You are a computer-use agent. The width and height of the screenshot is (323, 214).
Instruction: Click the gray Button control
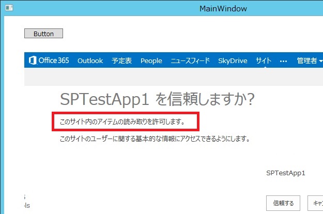(x=44, y=34)
